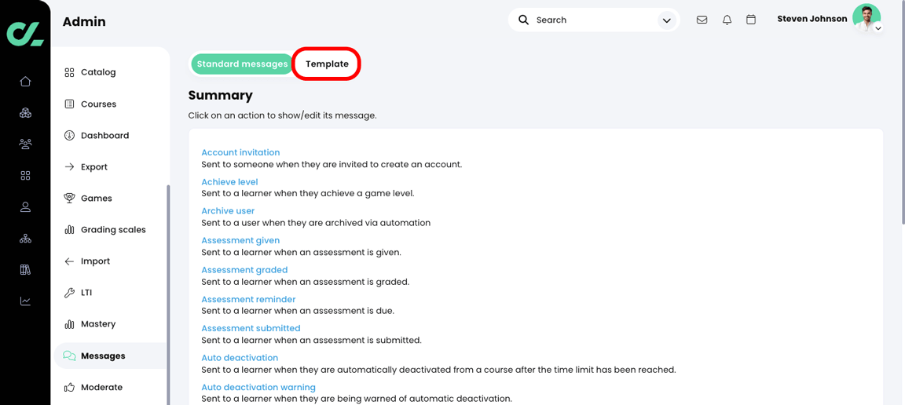The width and height of the screenshot is (905, 405).
Task: Click the Import label in Admin menu
Action: tap(95, 261)
